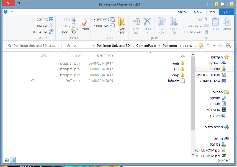Click the Cut (גזור) scissors icon
237x167 pixels.
tap(206, 19)
